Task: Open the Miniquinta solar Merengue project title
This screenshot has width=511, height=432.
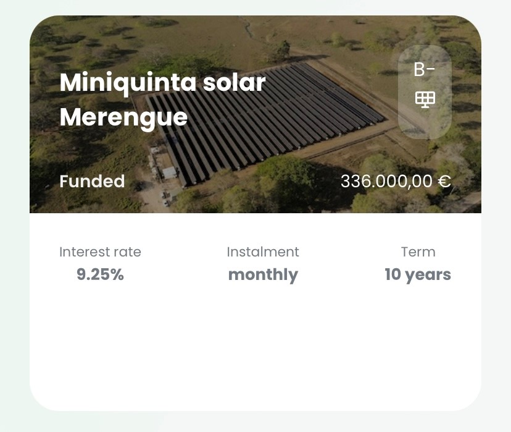Action: tap(162, 100)
